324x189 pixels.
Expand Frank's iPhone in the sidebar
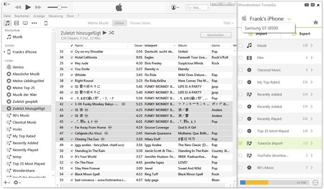point(4,52)
